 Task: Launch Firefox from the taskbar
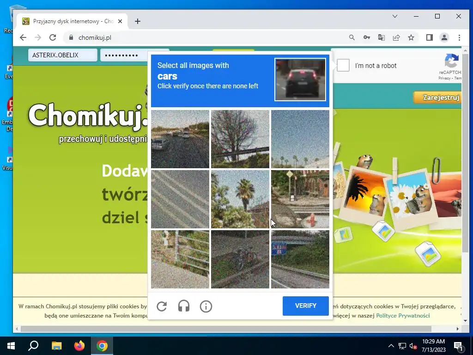(79, 346)
